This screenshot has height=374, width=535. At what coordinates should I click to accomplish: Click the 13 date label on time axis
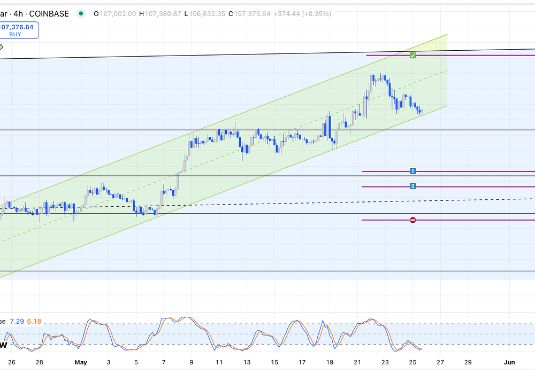point(246,362)
